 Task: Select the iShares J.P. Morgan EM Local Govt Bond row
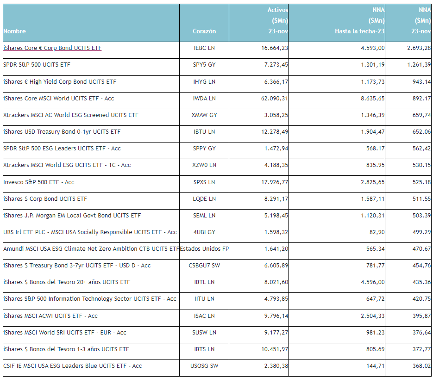coord(217,216)
